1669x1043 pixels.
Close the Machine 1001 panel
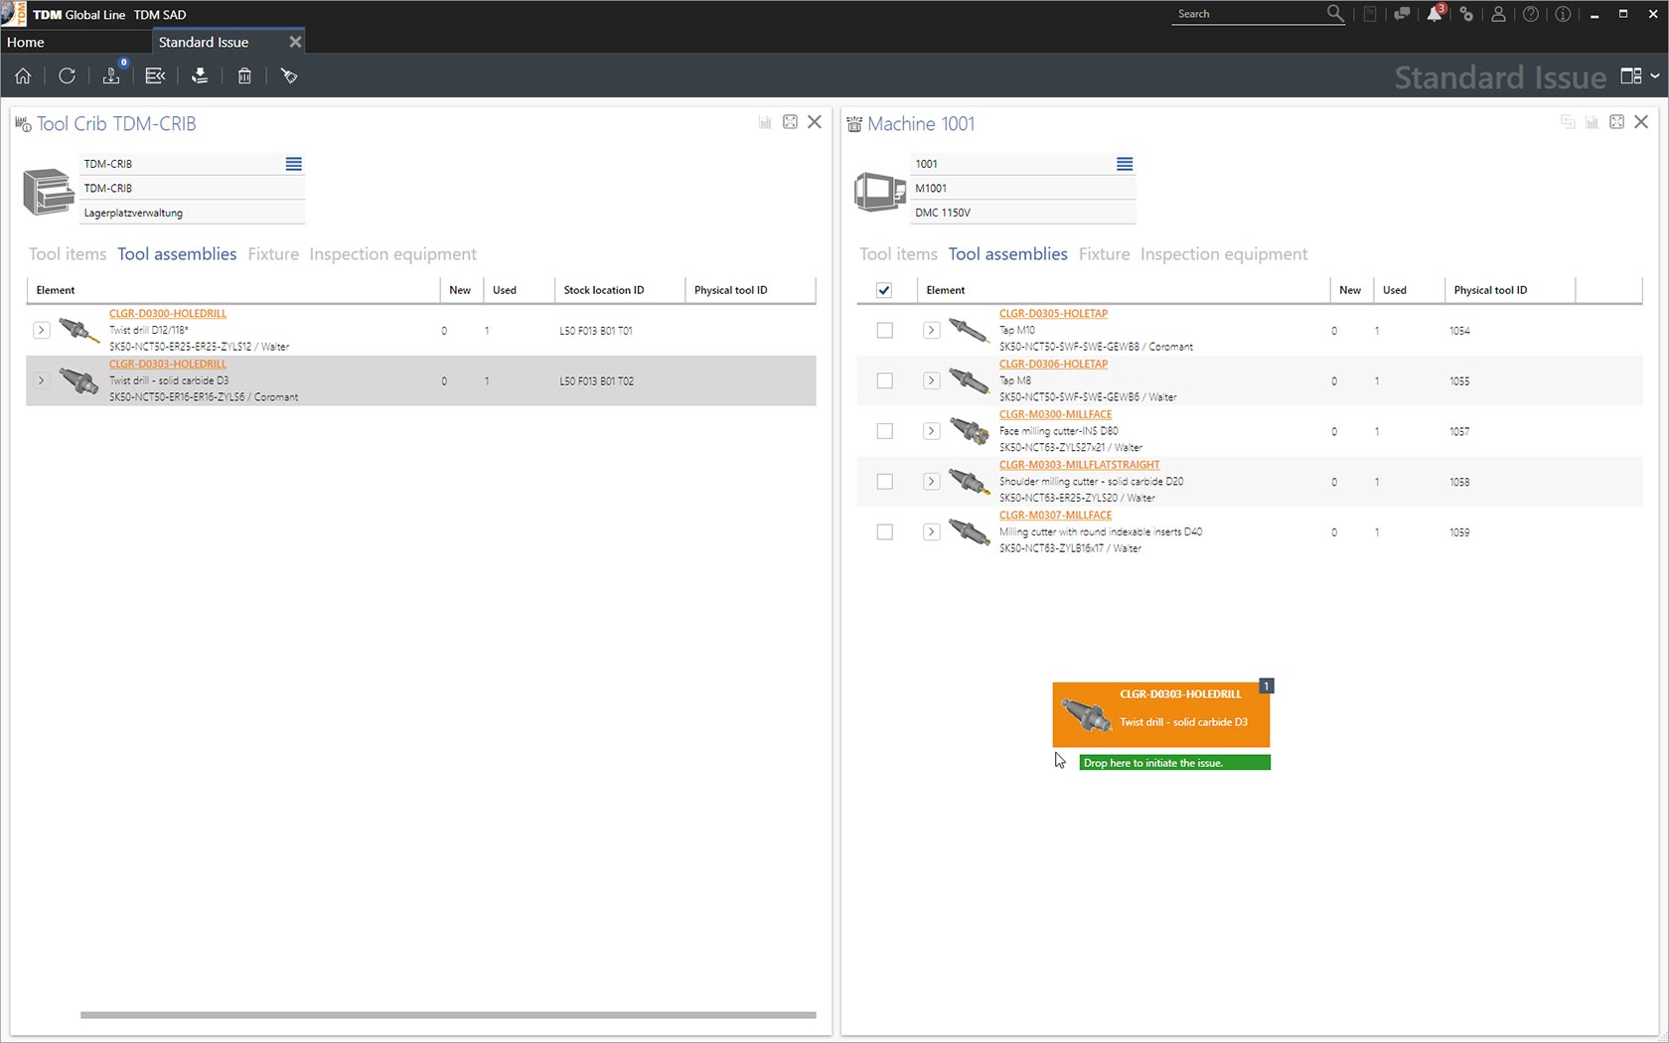1641,122
